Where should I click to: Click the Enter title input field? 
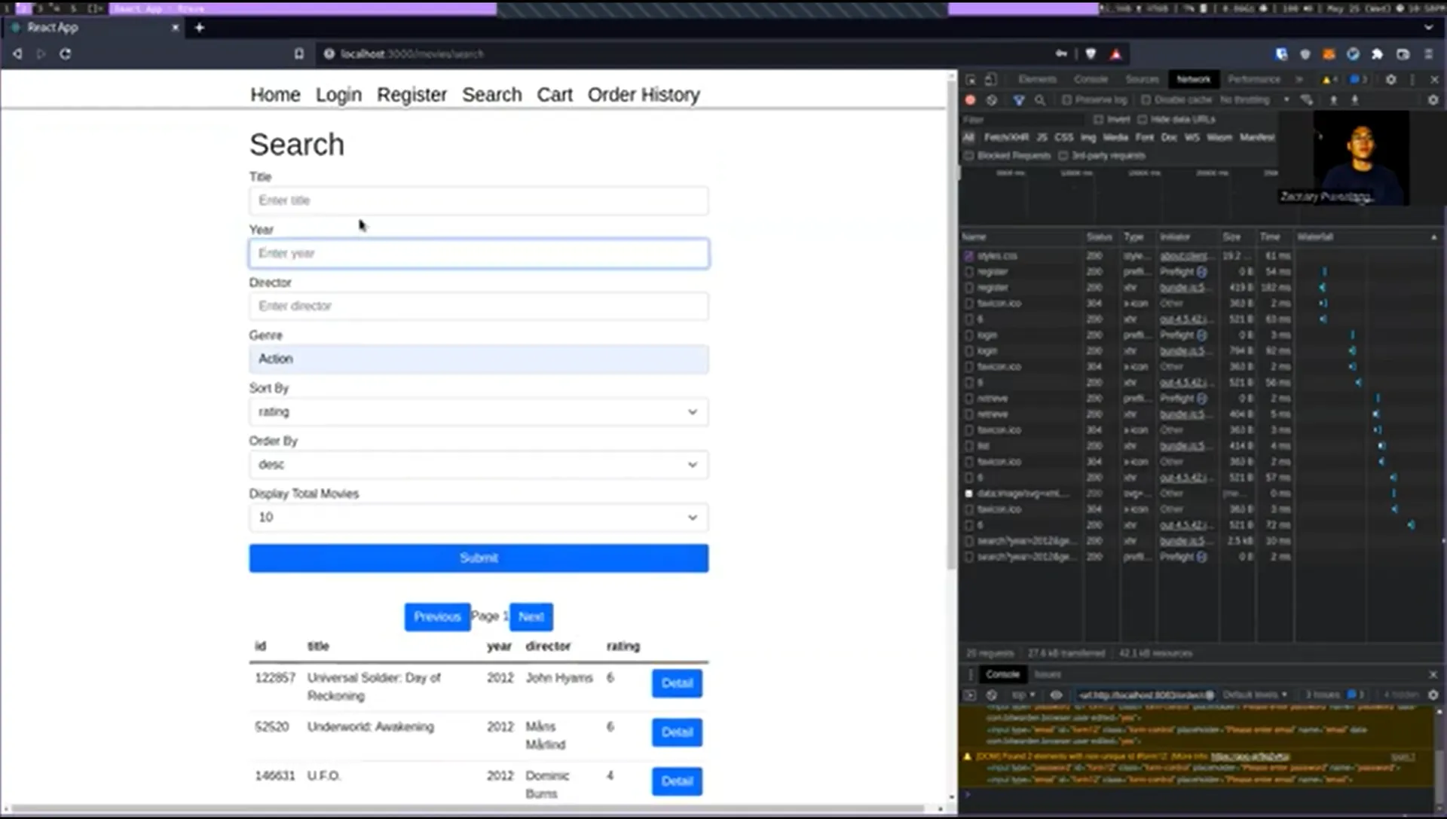click(479, 200)
